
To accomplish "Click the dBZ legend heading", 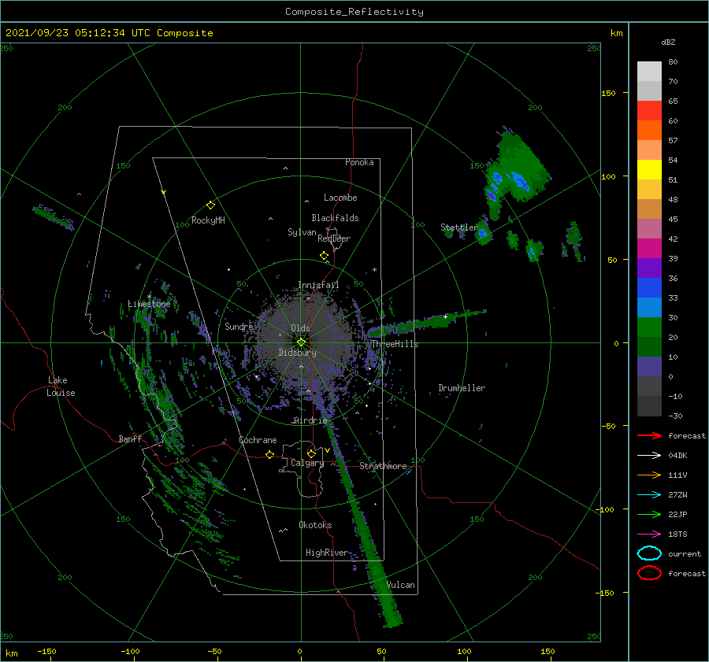I will tap(668, 42).
